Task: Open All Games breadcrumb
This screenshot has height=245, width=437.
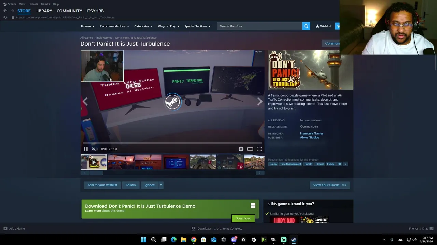Action: click(87, 38)
